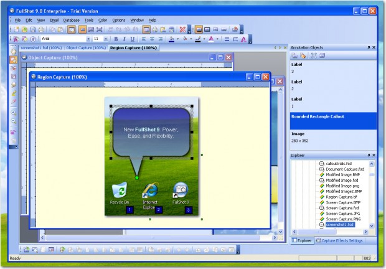Open the Arial font name dropdown

(x=88, y=39)
